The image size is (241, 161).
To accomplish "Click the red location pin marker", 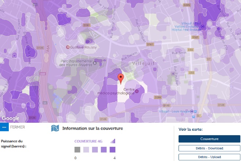I will [x=120, y=79].
